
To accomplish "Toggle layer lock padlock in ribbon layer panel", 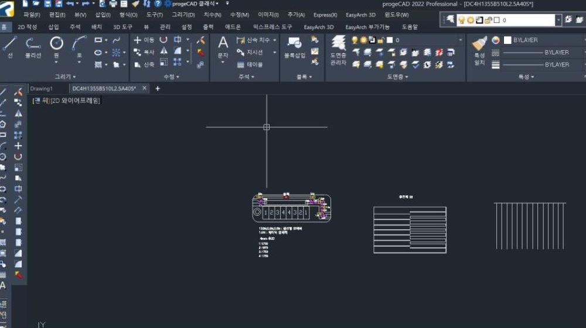I will coord(380,40).
